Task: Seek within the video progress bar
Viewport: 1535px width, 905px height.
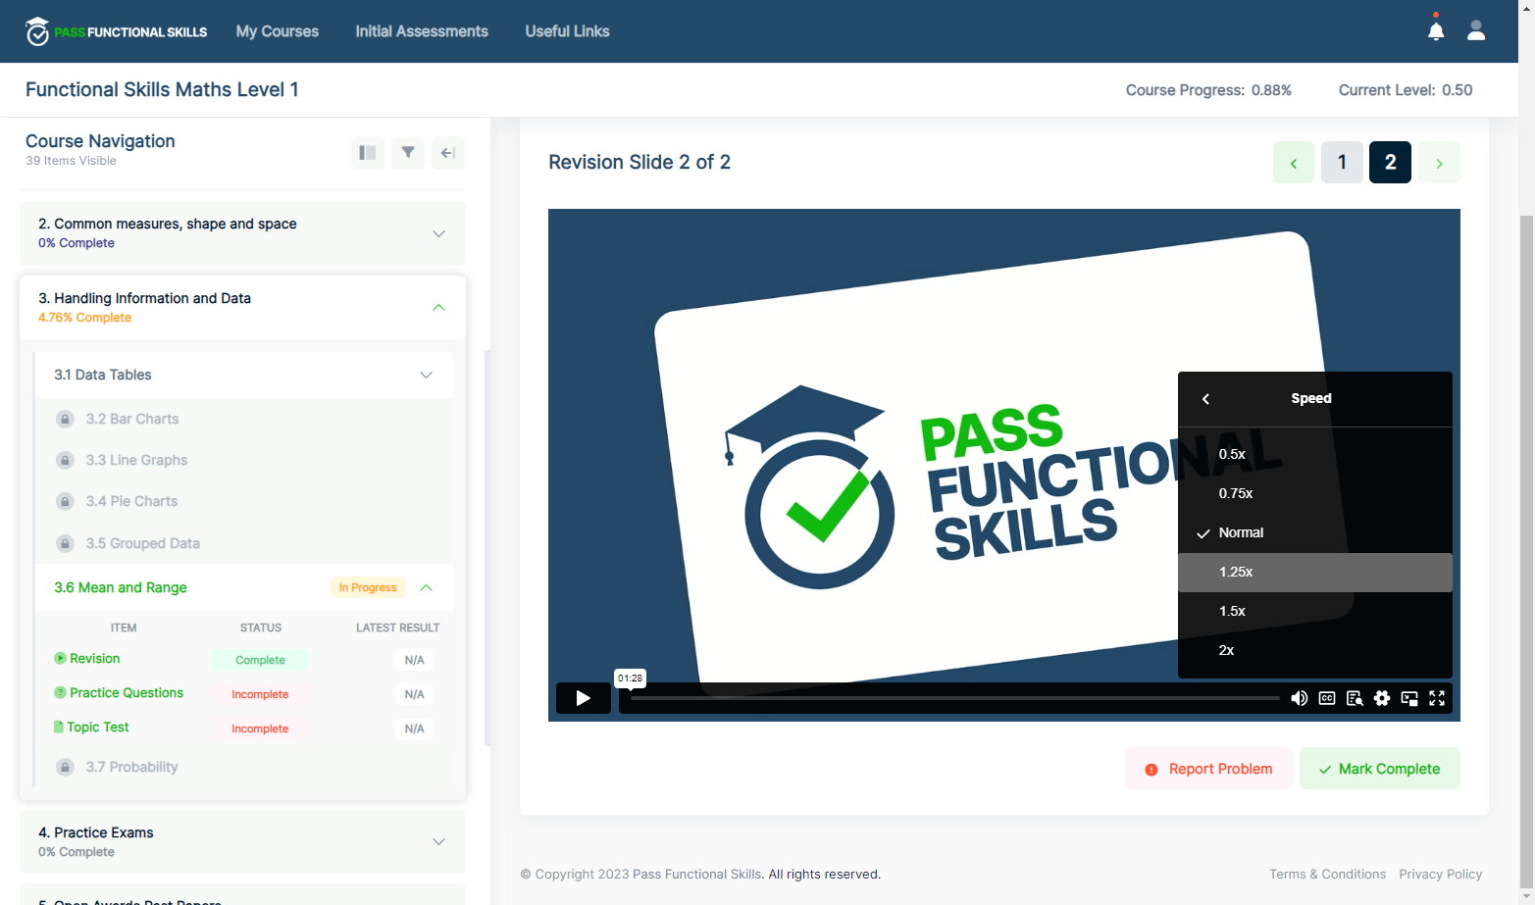Action: [x=954, y=698]
